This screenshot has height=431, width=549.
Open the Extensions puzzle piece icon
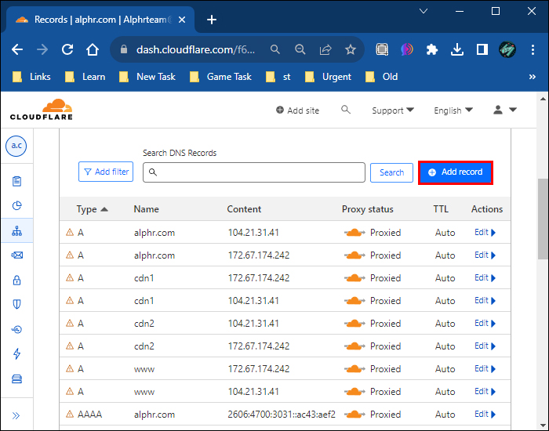pos(432,49)
